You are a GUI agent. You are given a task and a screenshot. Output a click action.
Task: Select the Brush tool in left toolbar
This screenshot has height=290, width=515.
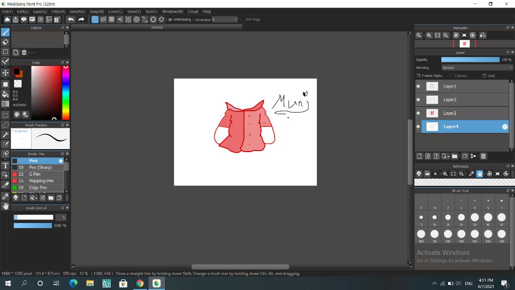point(5,32)
